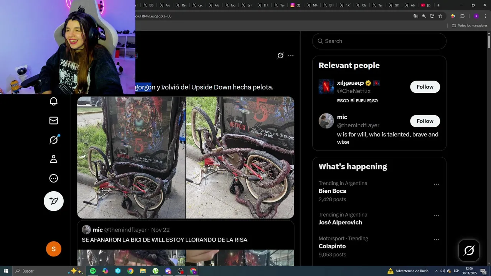The image size is (491, 276).
Task: Open the More circle icon in sidebar
Action: click(x=54, y=178)
